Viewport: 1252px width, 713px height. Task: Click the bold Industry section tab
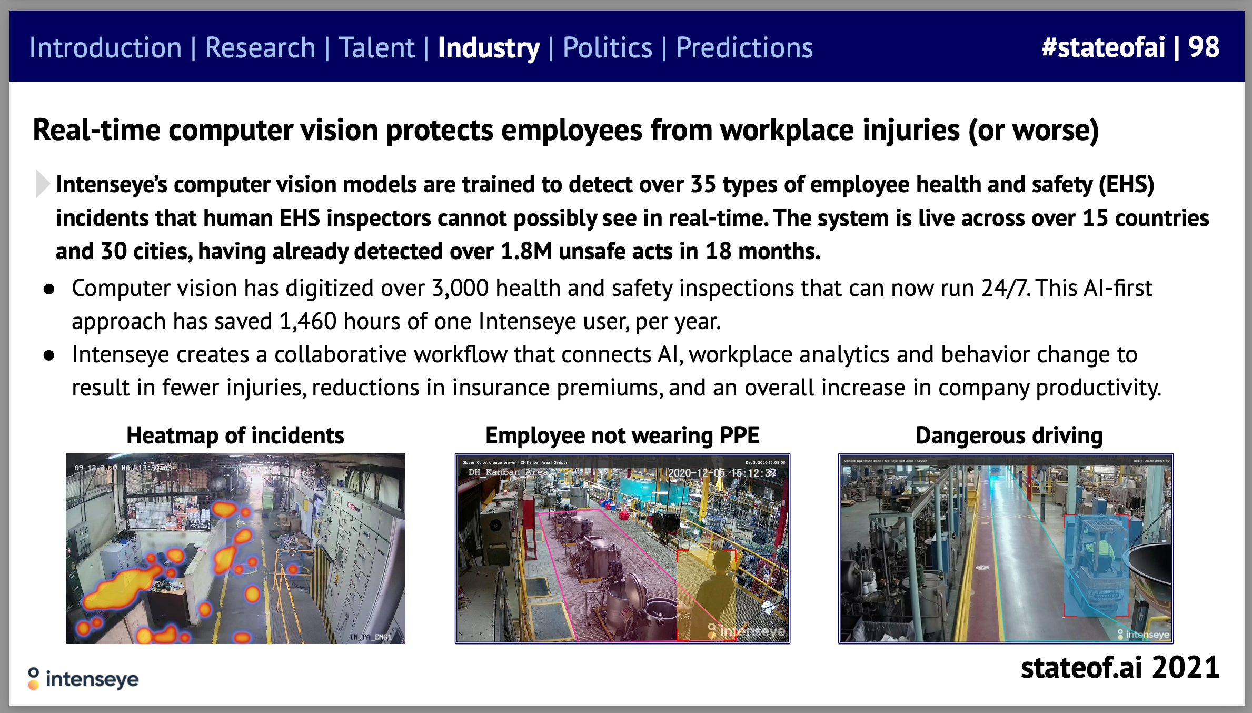(x=489, y=48)
